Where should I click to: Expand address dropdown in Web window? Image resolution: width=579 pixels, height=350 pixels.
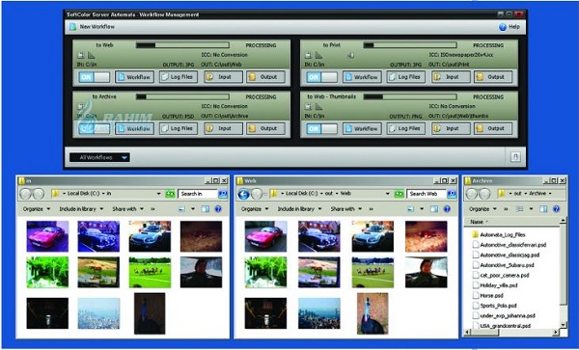(387, 194)
